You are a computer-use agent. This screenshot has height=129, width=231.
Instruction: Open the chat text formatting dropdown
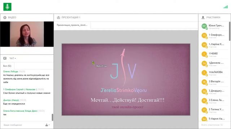[47, 125]
